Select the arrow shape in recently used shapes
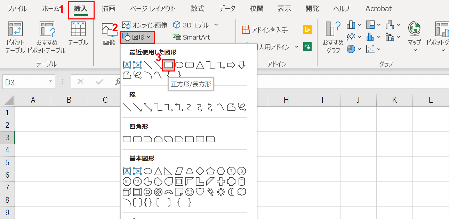 point(231,65)
